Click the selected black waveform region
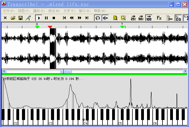This screenshot has height=127, width=189. (x=53, y=49)
